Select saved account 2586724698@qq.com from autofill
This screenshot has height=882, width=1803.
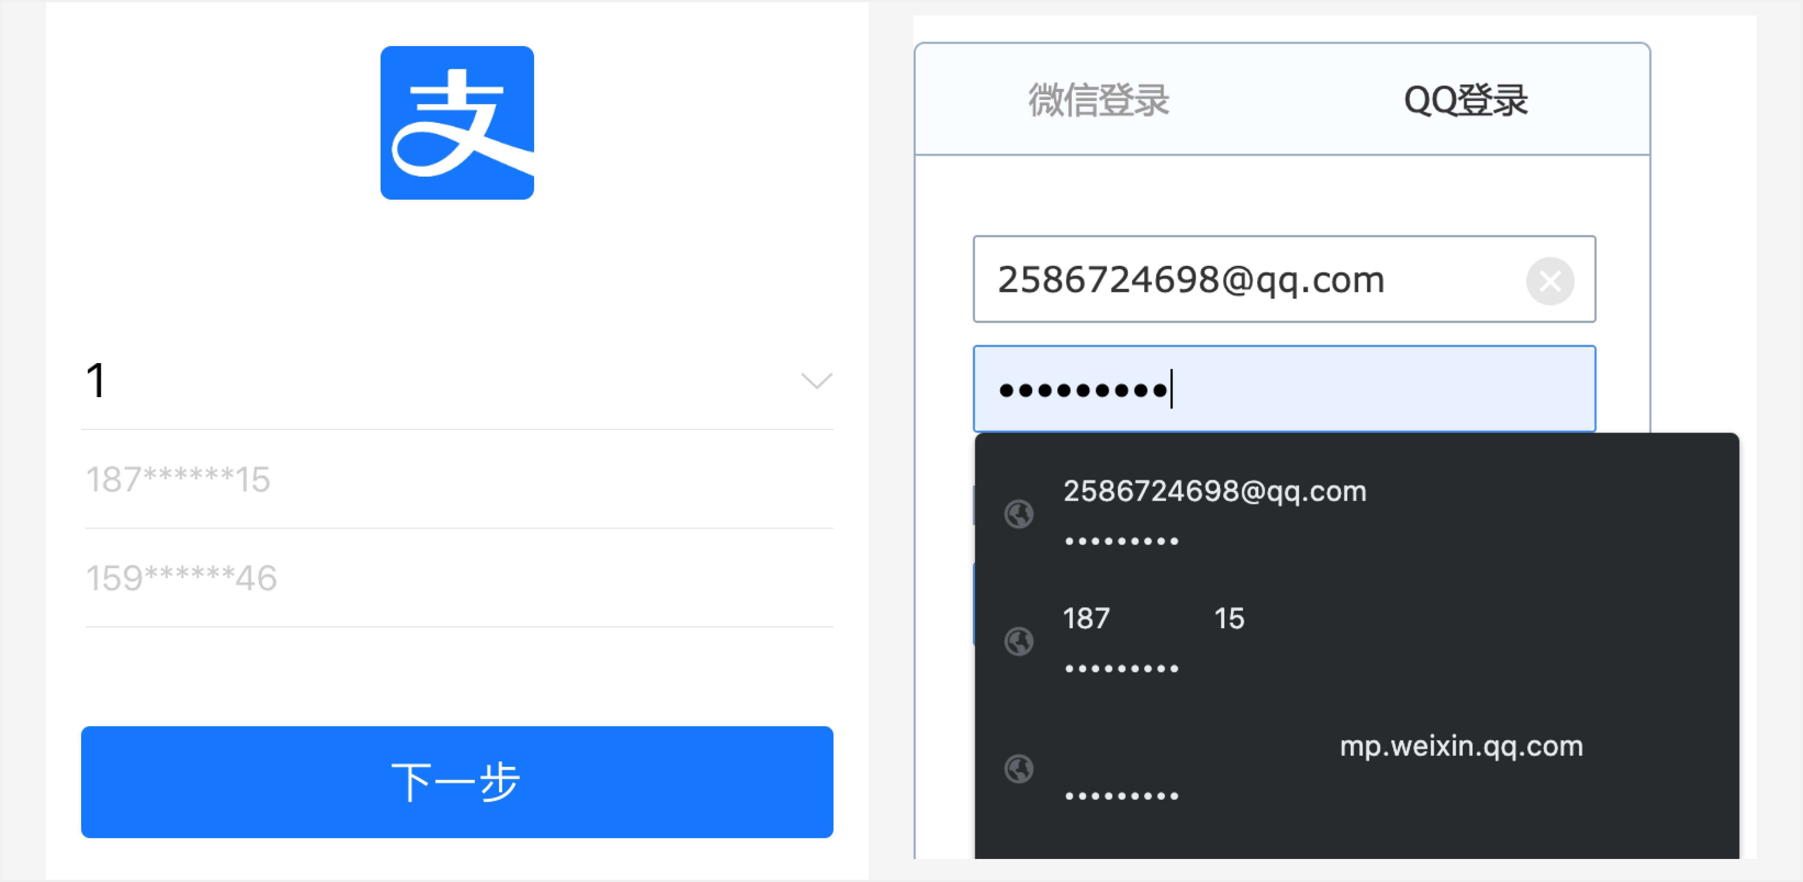(x=1356, y=514)
